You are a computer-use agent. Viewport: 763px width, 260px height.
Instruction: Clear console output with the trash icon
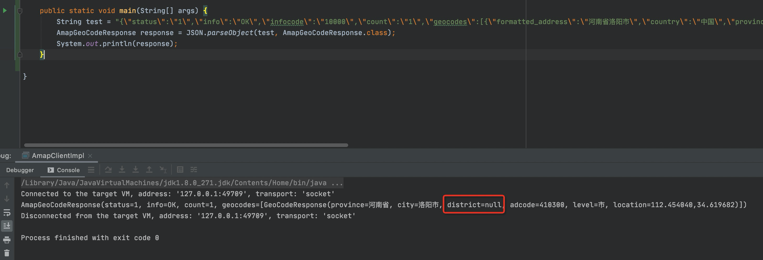coord(7,253)
